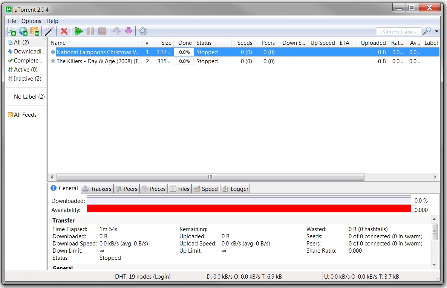Click the Add RSS Feed icon
Screen dimensions: 447x288
pos(35,31)
